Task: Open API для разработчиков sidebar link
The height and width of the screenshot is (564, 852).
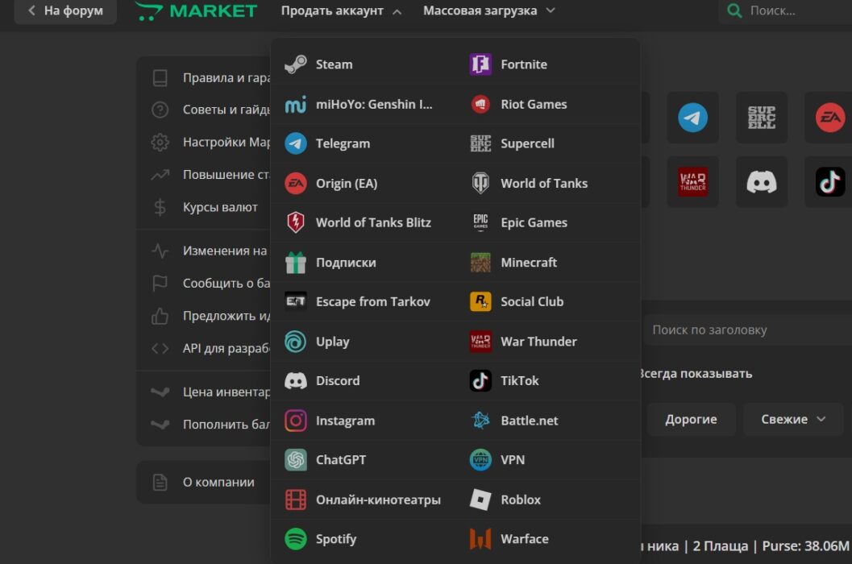Action: [204, 348]
